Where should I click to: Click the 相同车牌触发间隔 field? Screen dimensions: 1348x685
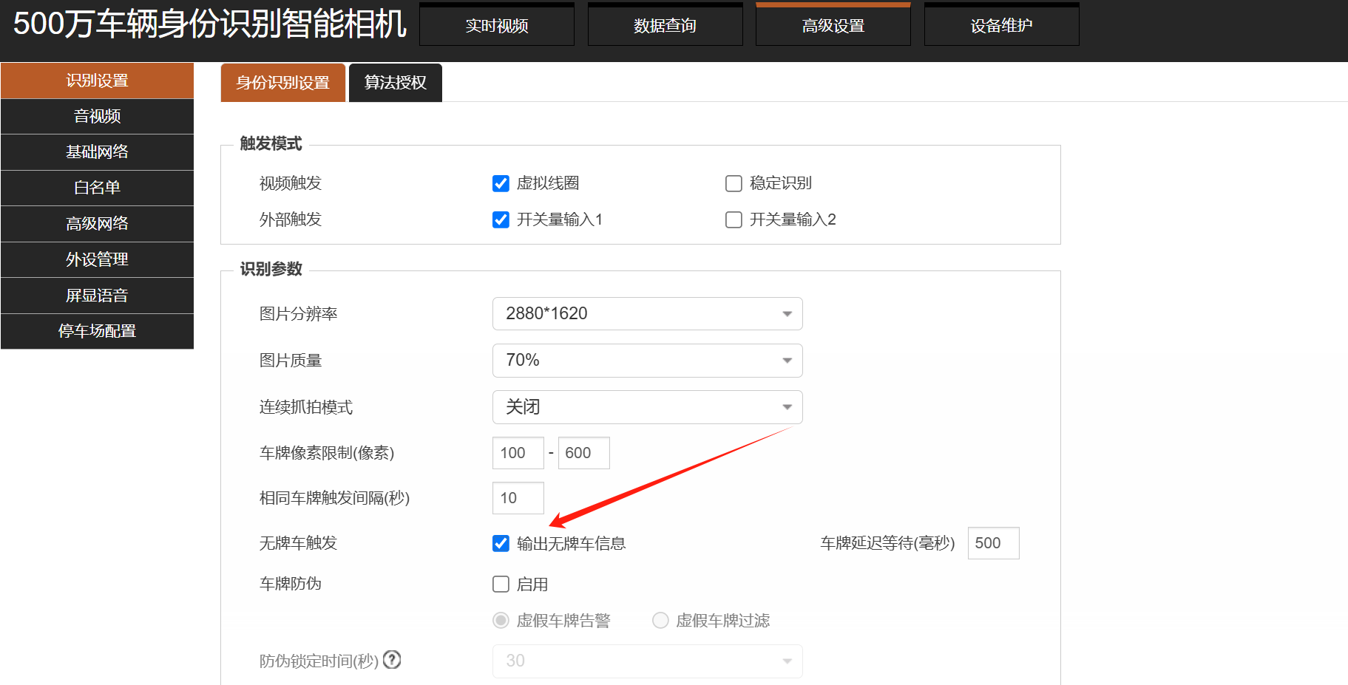pyautogui.click(x=518, y=498)
